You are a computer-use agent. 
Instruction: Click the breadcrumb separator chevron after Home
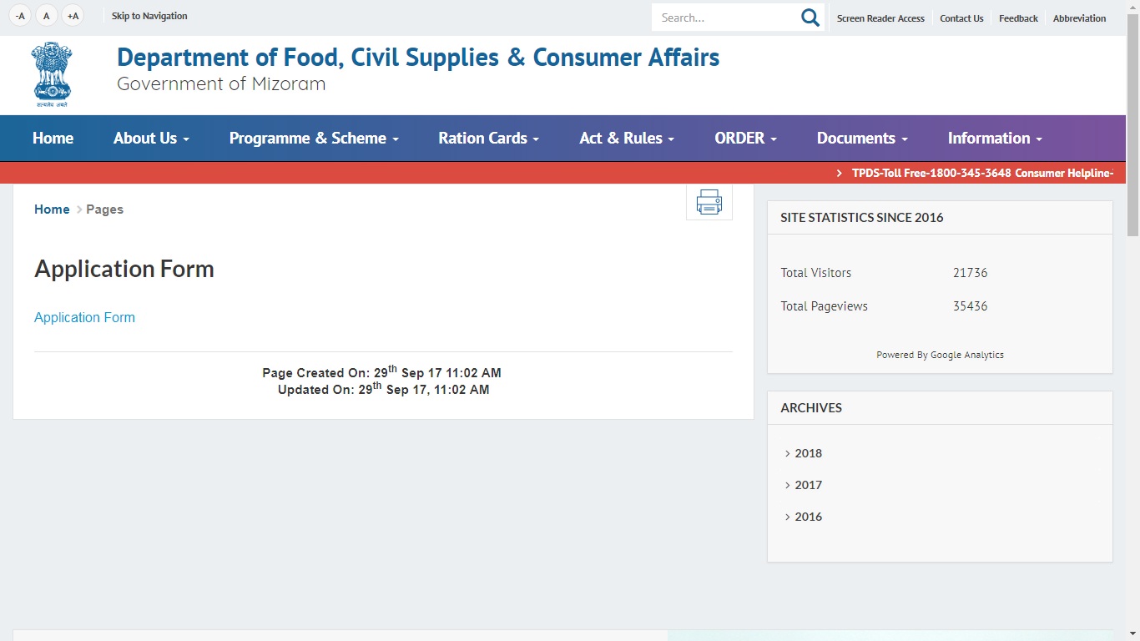78,209
